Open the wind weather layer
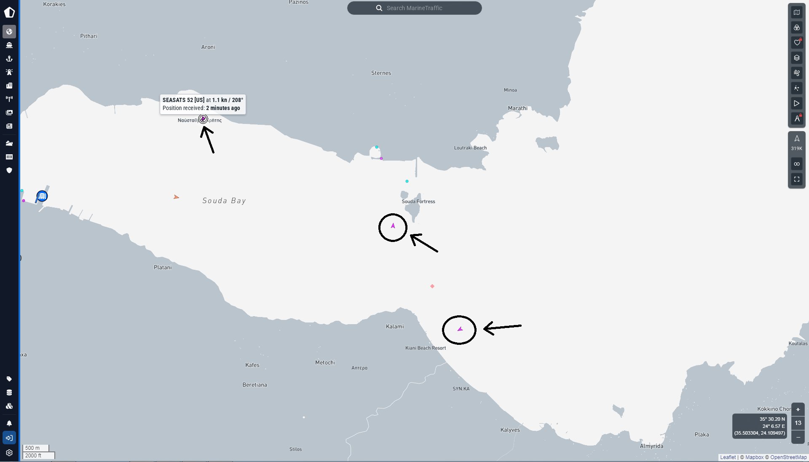809x462 pixels. click(796, 73)
